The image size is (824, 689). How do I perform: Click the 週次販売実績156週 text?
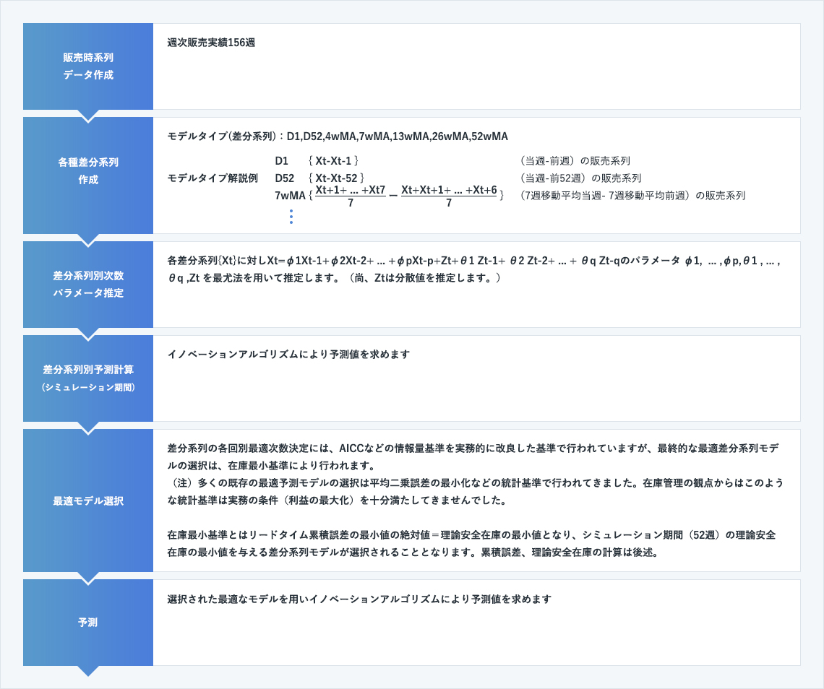click(x=211, y=43)
